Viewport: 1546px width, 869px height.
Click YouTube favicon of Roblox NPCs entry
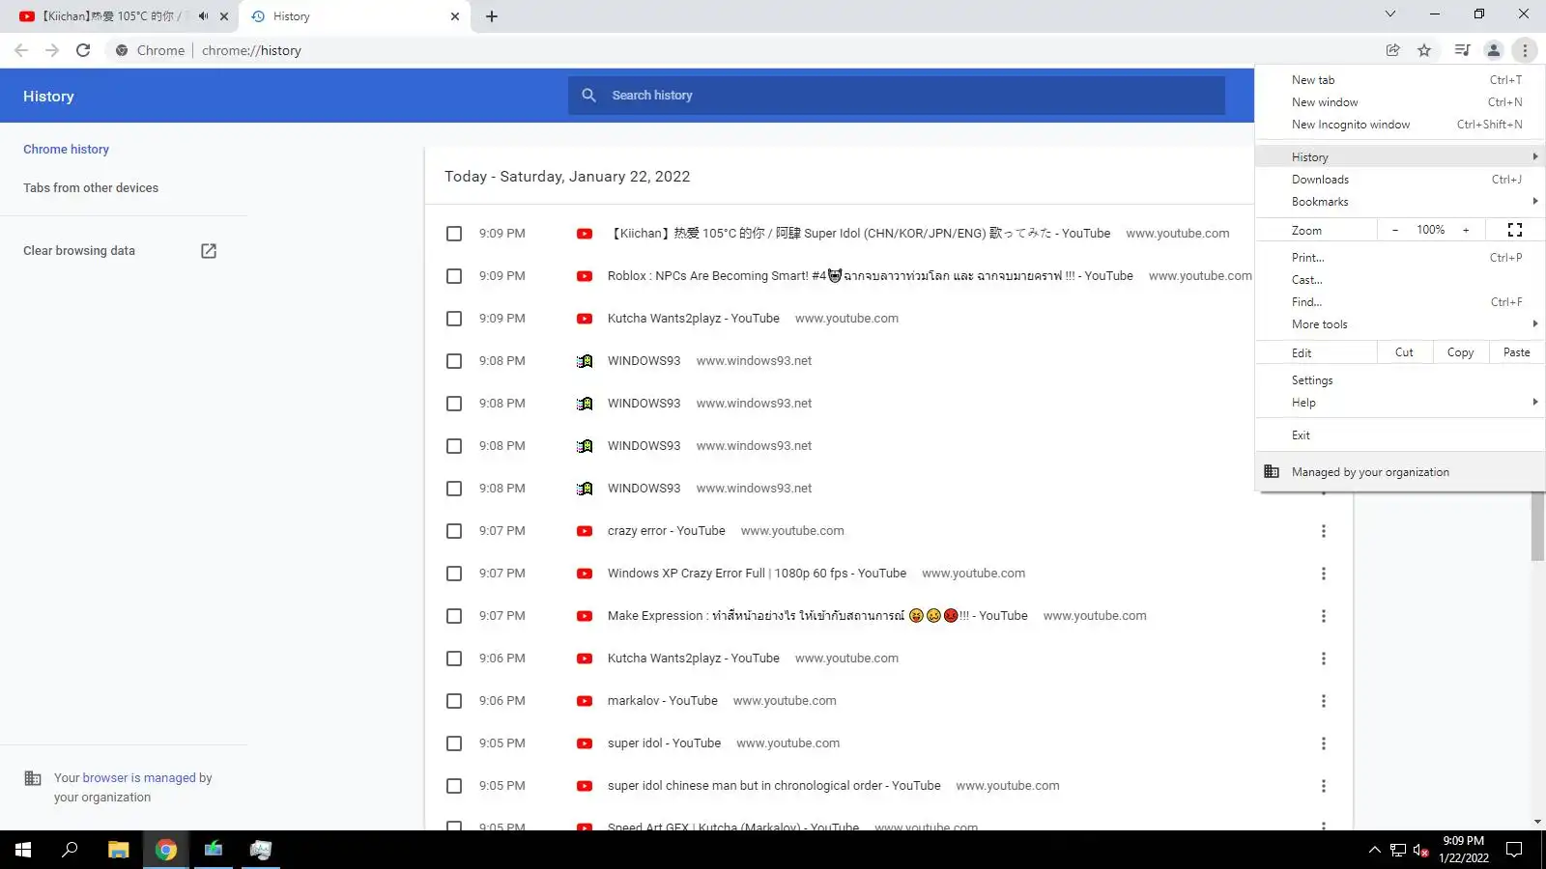click(585, 276)
